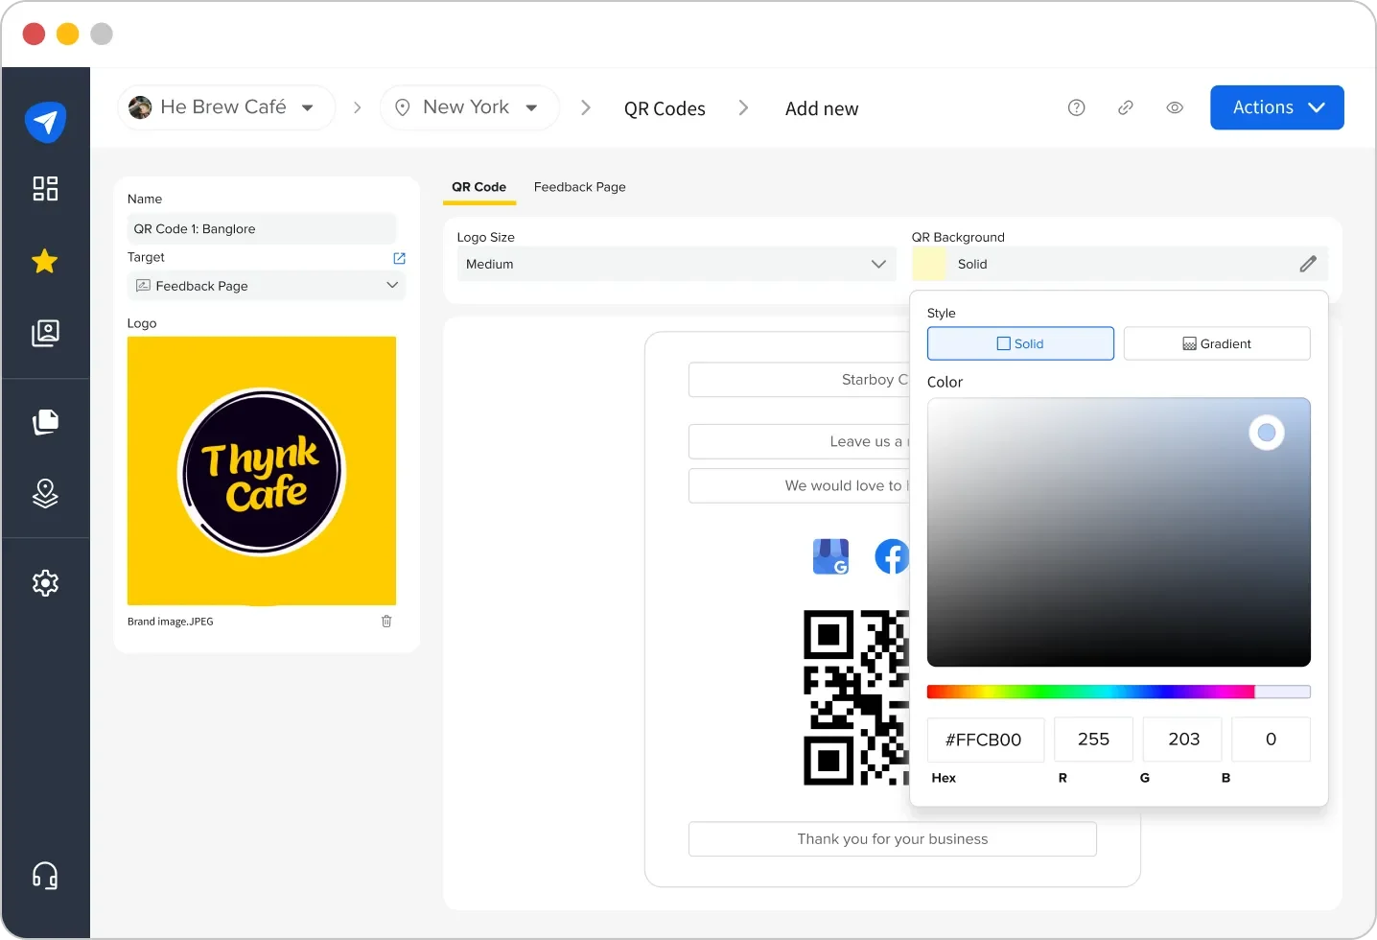Select the location pin icon in sidebar
1377x940 pixels.
click(x=45, y=494)
